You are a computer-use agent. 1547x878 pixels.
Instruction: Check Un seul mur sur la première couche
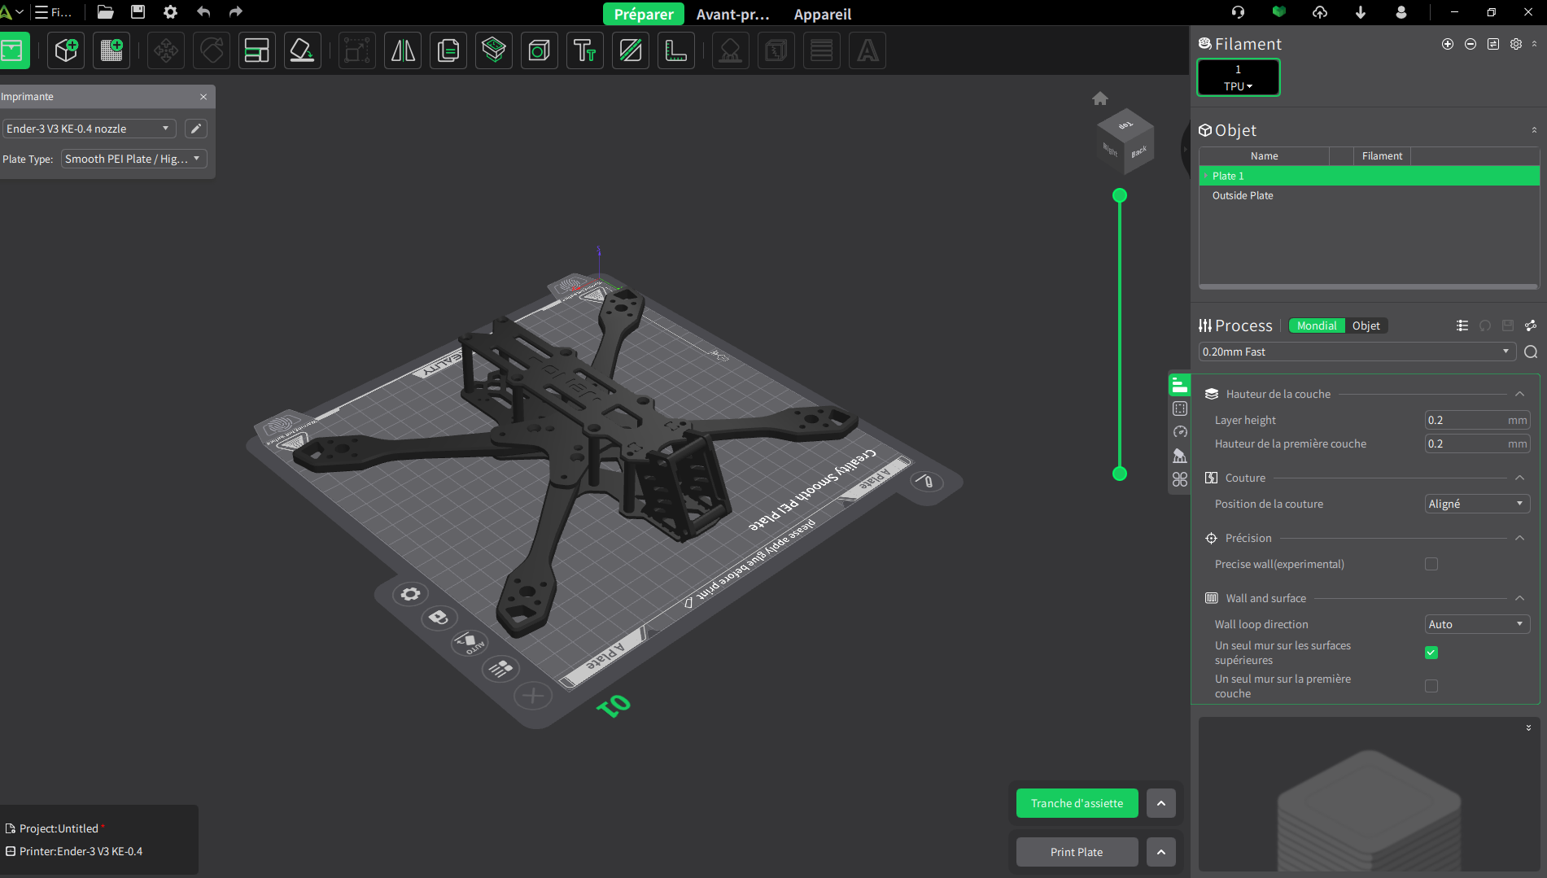pyautogui.click(x=1431, y=686)
